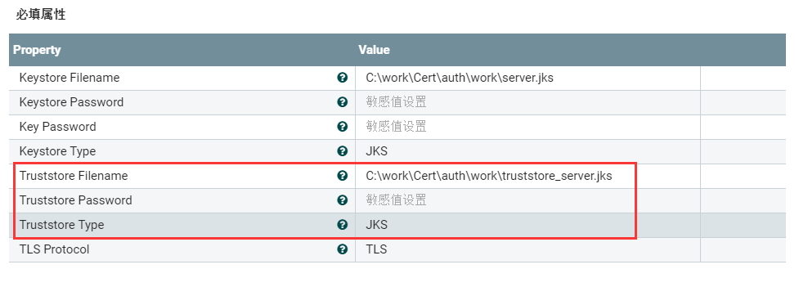Select the TLS Protocol property name

[x=54, y=249]
